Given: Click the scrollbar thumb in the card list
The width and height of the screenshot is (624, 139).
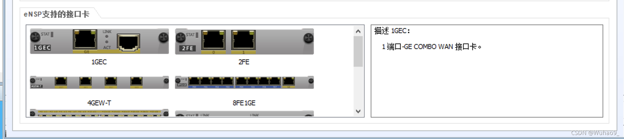Looking at the screenshot, I should pos(358,51).
